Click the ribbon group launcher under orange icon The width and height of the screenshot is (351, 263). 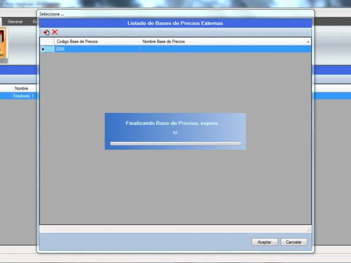tap(5, 61)
